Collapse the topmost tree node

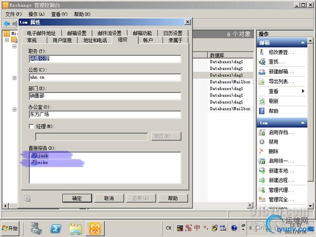7,40
